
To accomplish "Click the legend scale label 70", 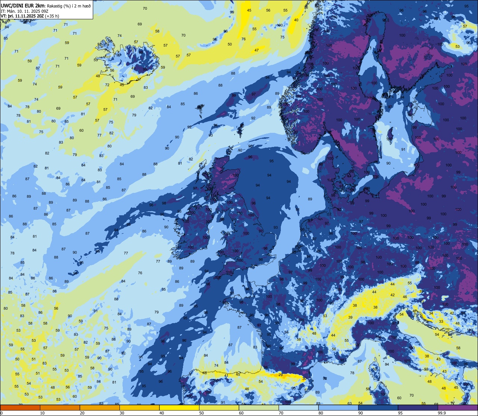I will [x=281, y=413].
